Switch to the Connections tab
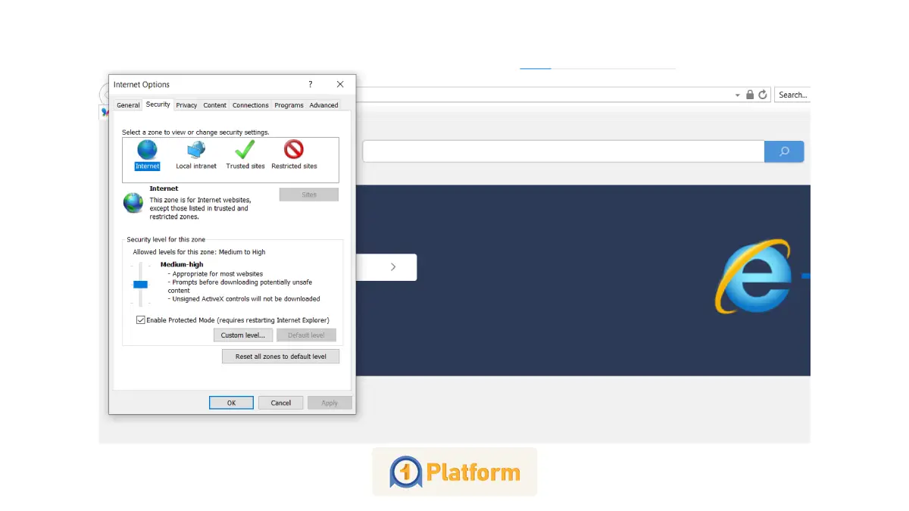 point(250,105)
